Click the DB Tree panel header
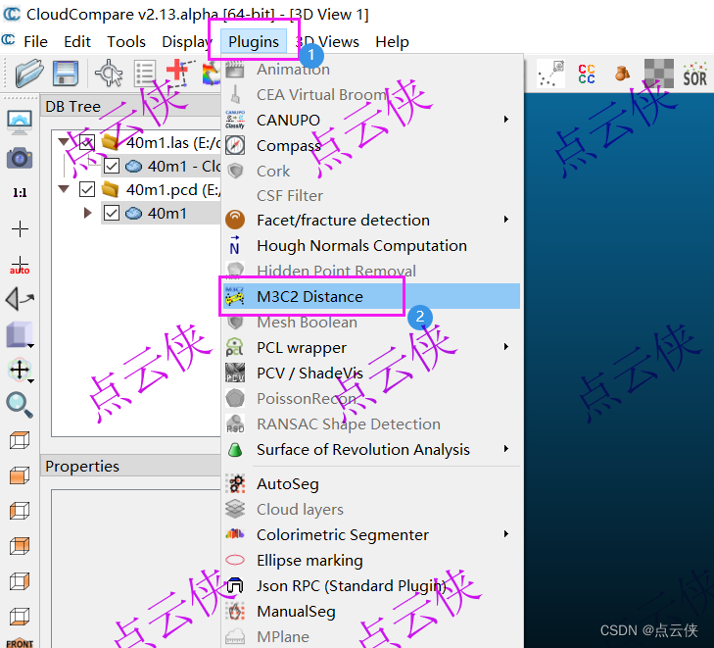This screenshot has width=714, height=648. (131, 106)
